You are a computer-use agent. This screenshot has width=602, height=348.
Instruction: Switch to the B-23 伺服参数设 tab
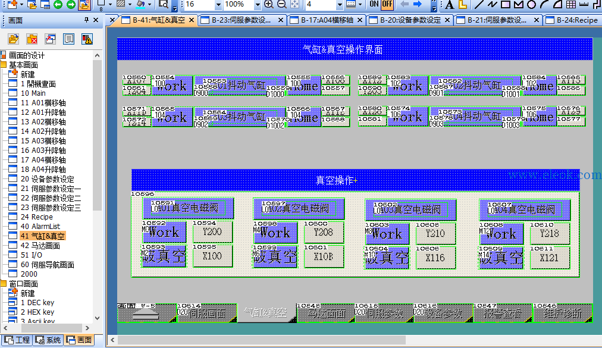[x=242, y=20]
